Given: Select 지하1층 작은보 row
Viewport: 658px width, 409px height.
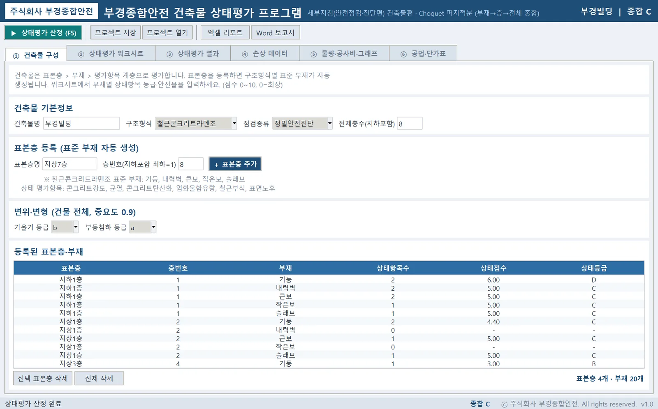Looking at the screenshot, I should point(329,305).
